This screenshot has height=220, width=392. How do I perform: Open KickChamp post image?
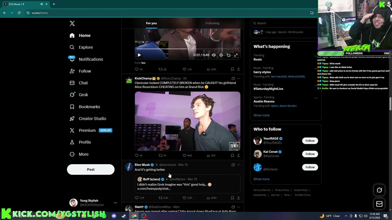coord(187,121)
